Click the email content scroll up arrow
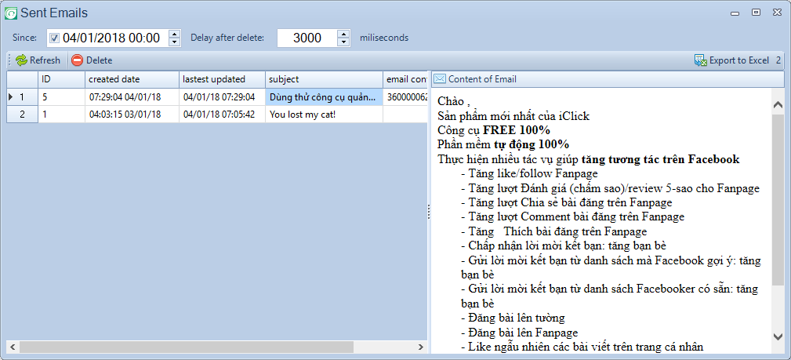The image size is (791, 360). [x=778, y=104]
